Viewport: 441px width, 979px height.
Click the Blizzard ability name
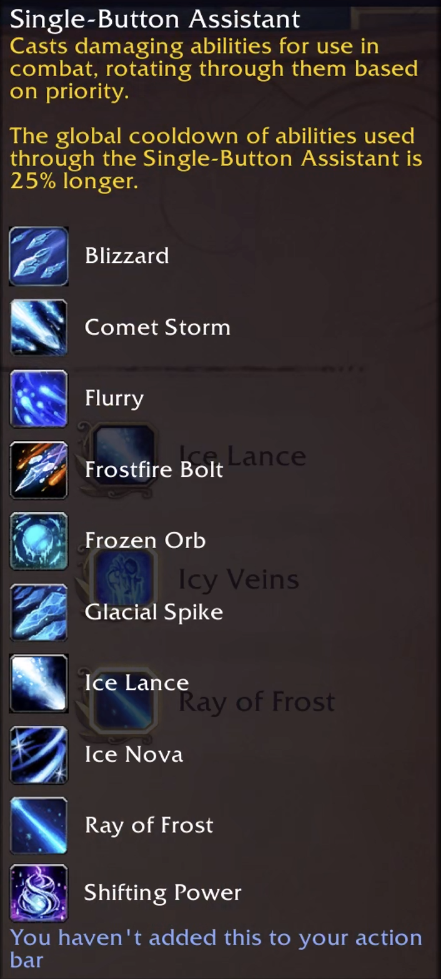pyautogui.click(x=127, y=256)
